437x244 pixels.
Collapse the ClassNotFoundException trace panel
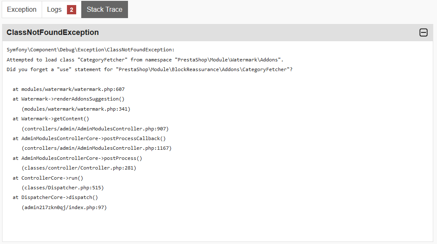pyautogui.click(x=424, y=32)
